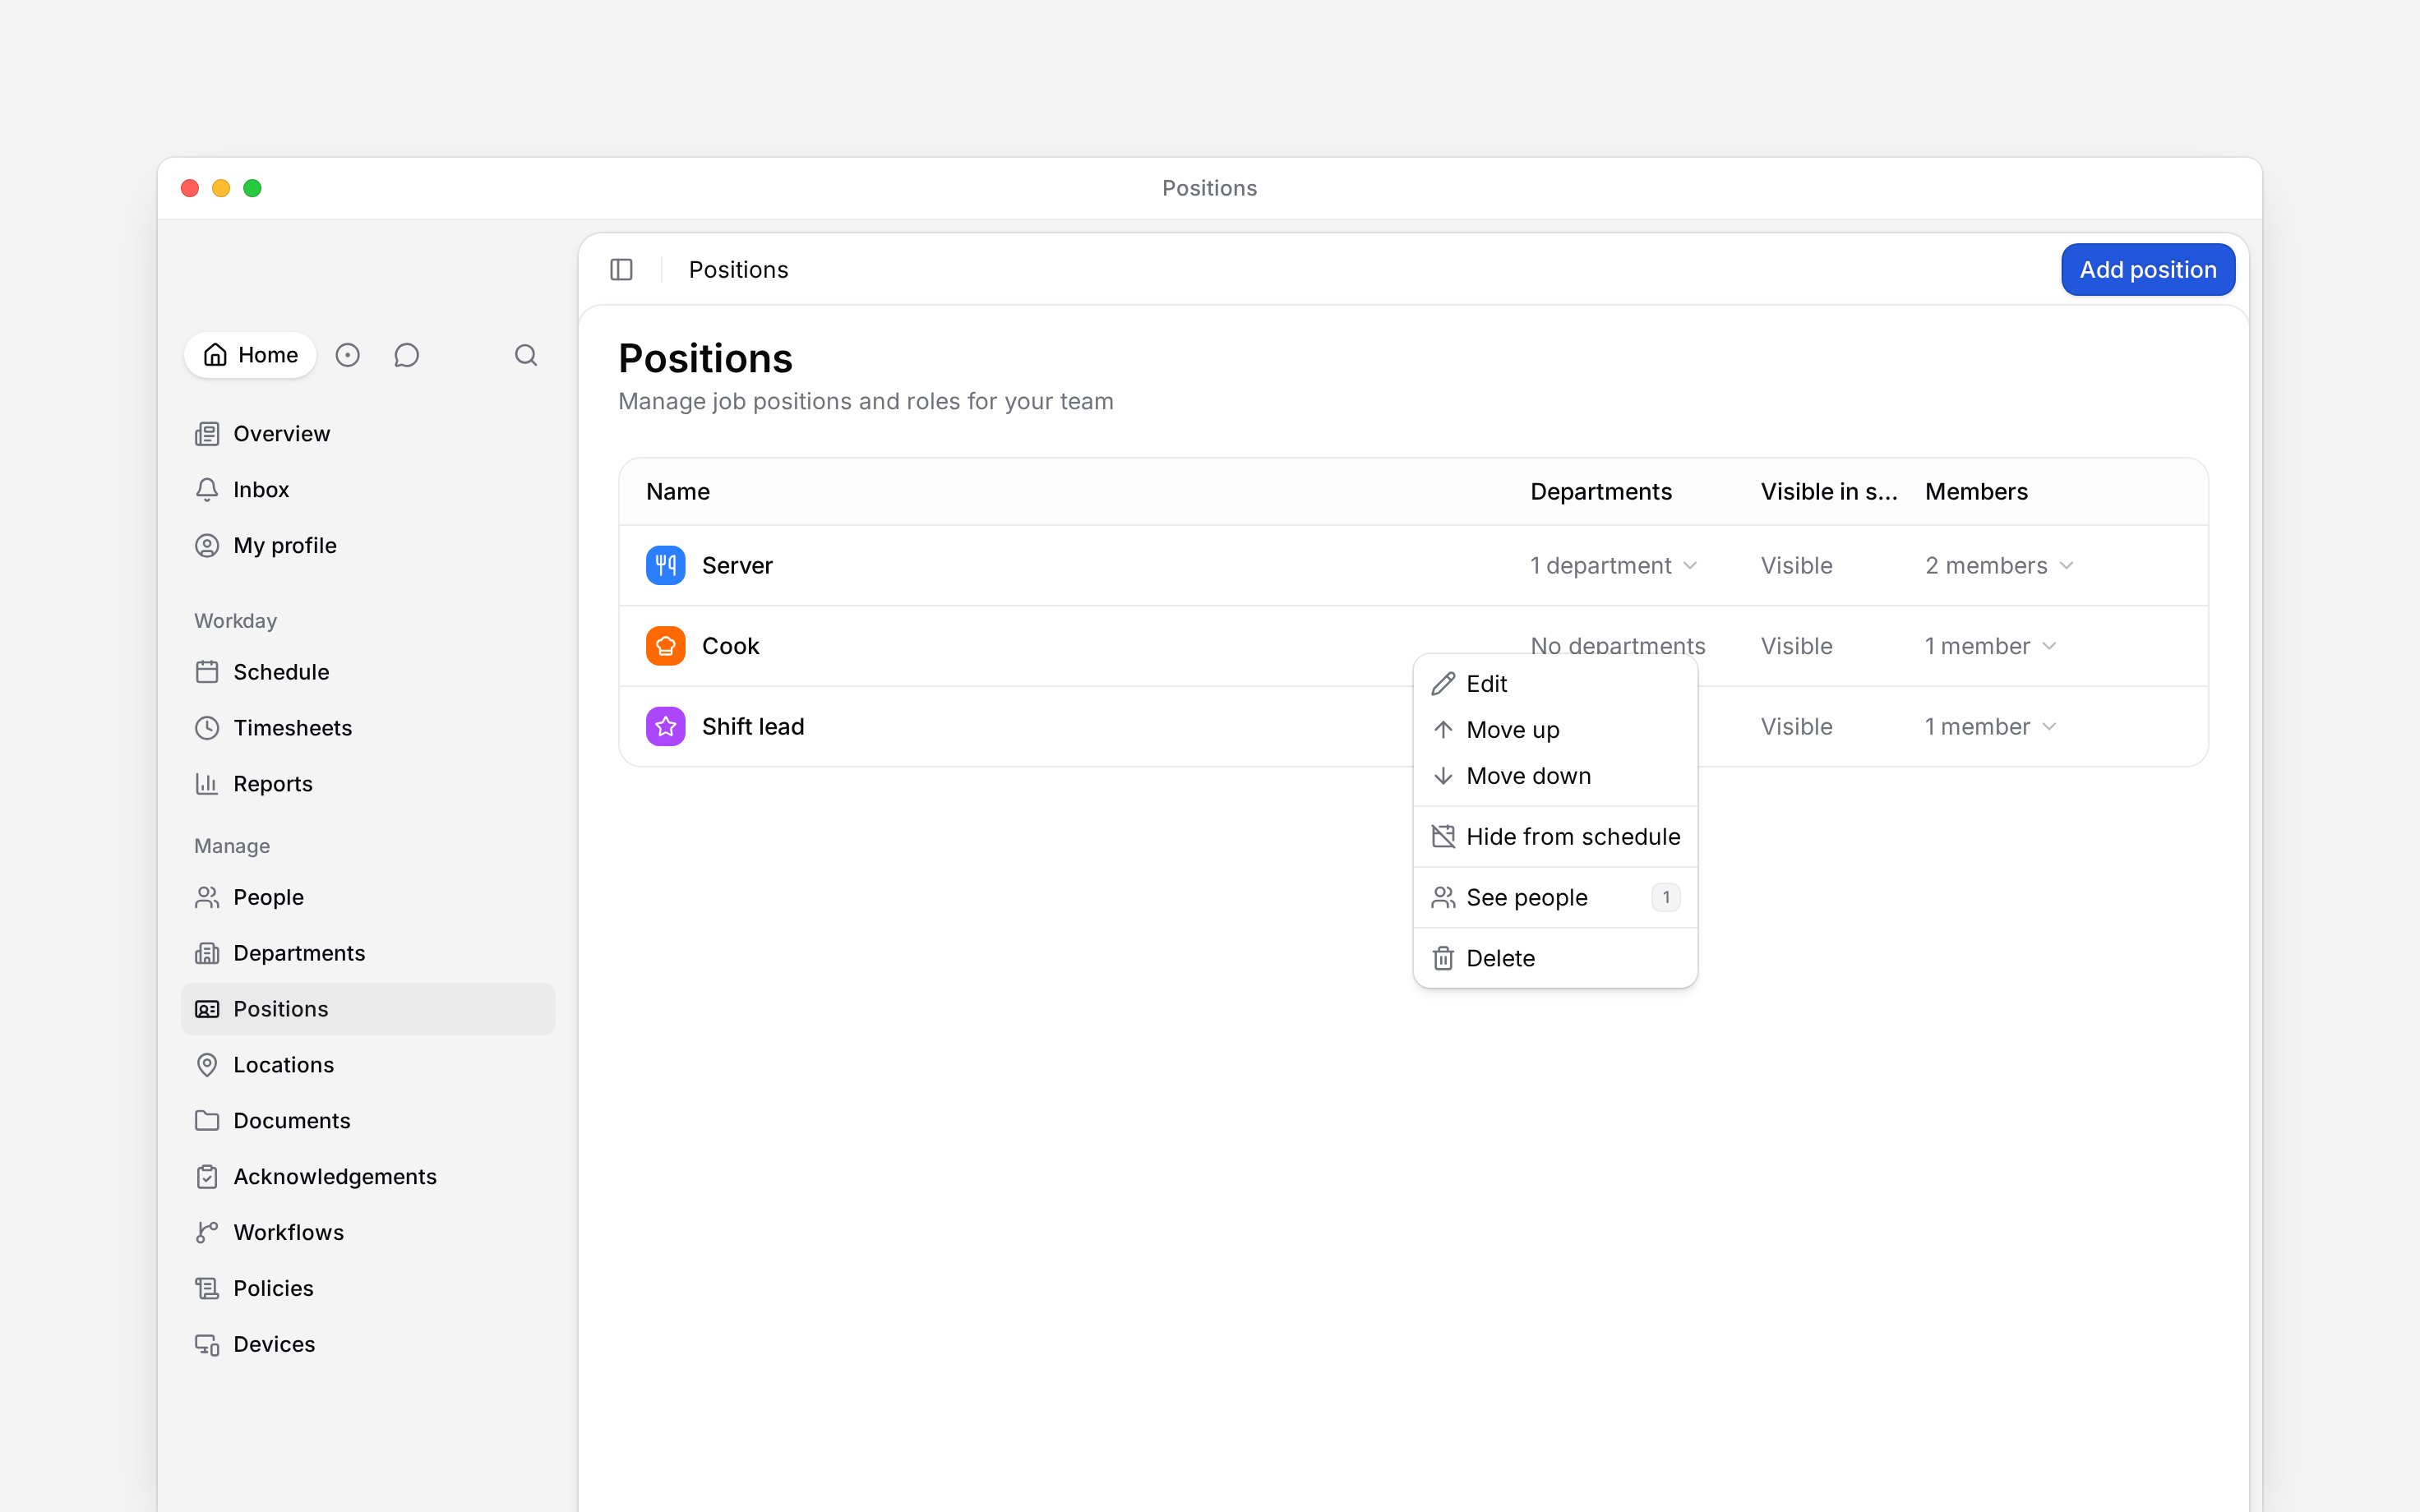Click the trash icon next to Delete
The height and width of the screenshot is (1512, 2420).
(1443, 958)
